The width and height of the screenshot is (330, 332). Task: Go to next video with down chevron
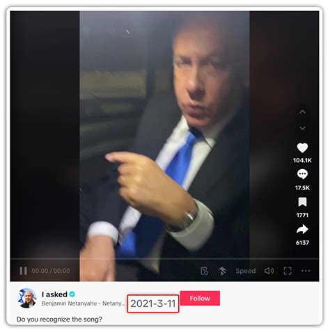(302, 128)
